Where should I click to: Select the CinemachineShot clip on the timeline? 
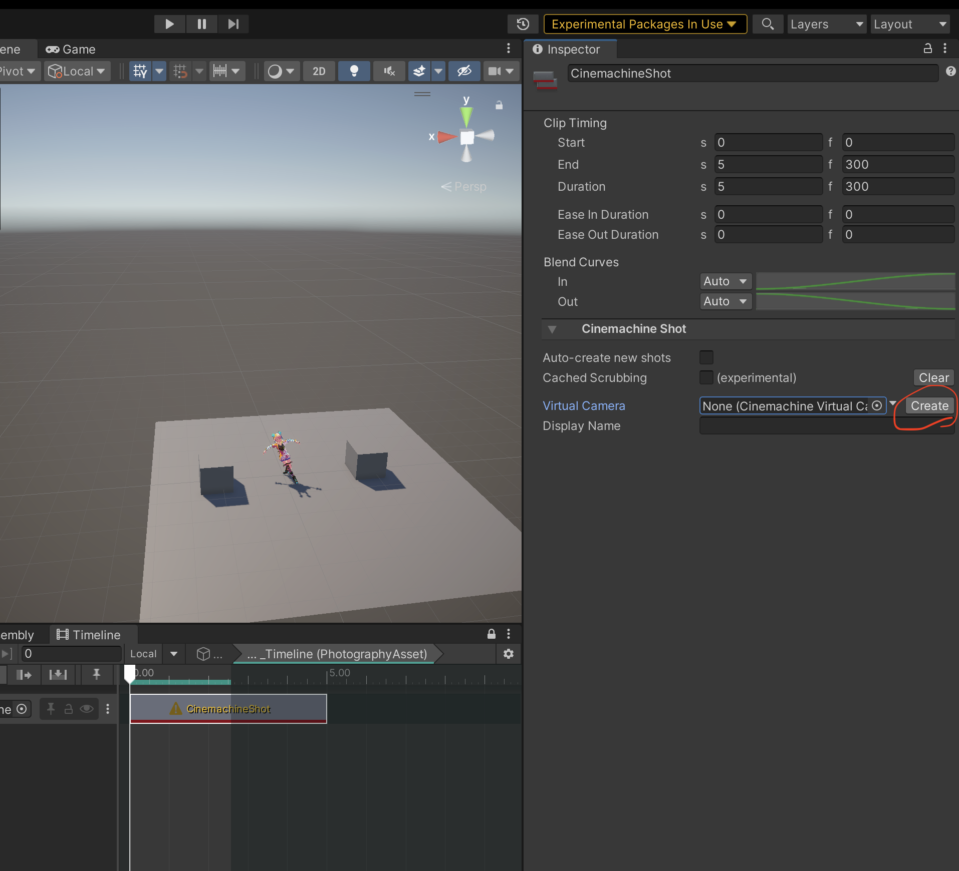pos(228,709)
